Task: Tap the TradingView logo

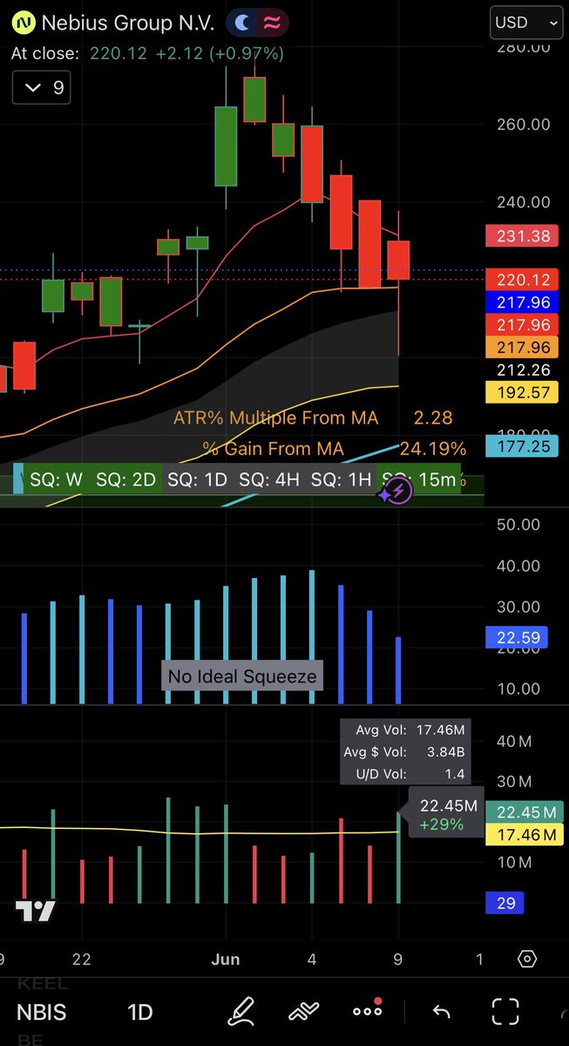Action: point(36,911)
